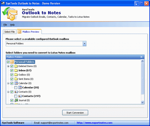Check the Calendar (59) subfolder checkbox
This screenshot has height=126, width=150.
click(16, 88)
